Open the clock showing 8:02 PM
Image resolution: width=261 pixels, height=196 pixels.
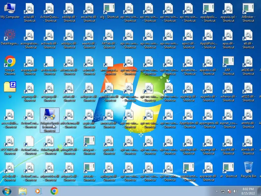[248, 191]
